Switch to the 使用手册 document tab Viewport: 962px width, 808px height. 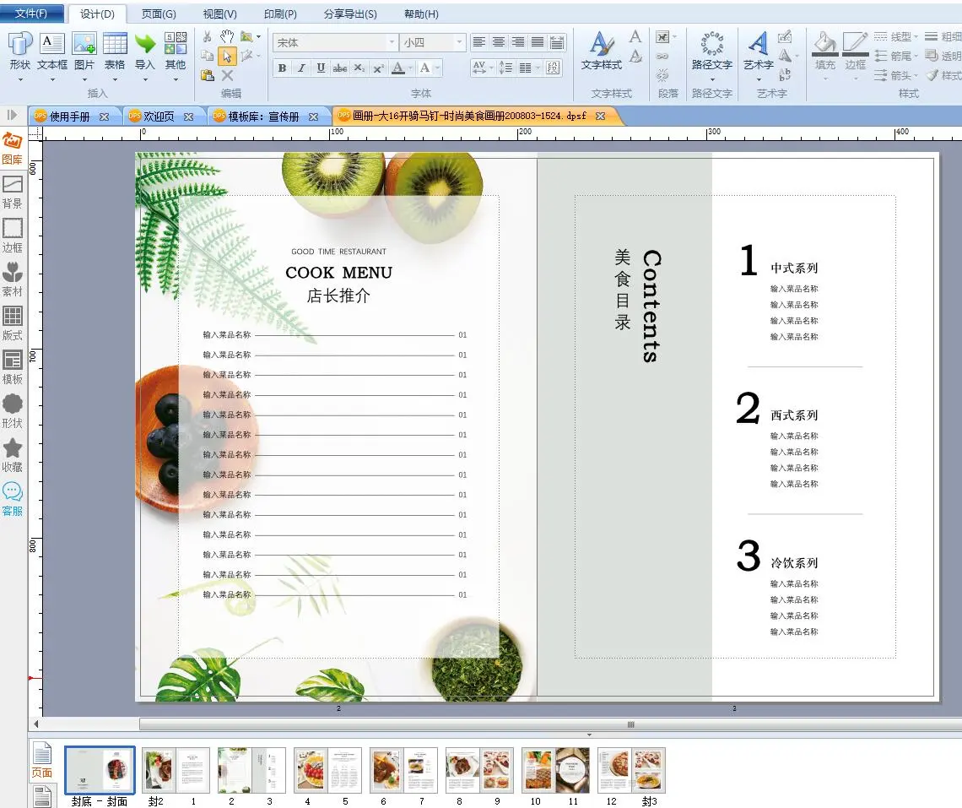pyautogui.click(x=69, y=116)
